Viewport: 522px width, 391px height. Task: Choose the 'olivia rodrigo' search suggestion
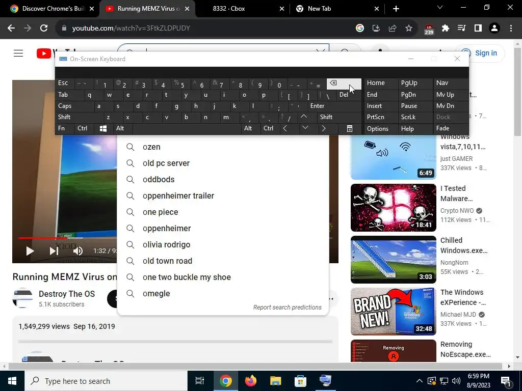pos(223,245)
